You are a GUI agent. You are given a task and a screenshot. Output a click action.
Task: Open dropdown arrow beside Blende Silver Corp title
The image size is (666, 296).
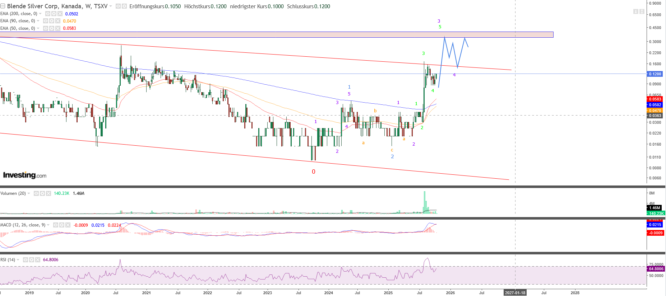pyautogui.click(x=111, y=6)
